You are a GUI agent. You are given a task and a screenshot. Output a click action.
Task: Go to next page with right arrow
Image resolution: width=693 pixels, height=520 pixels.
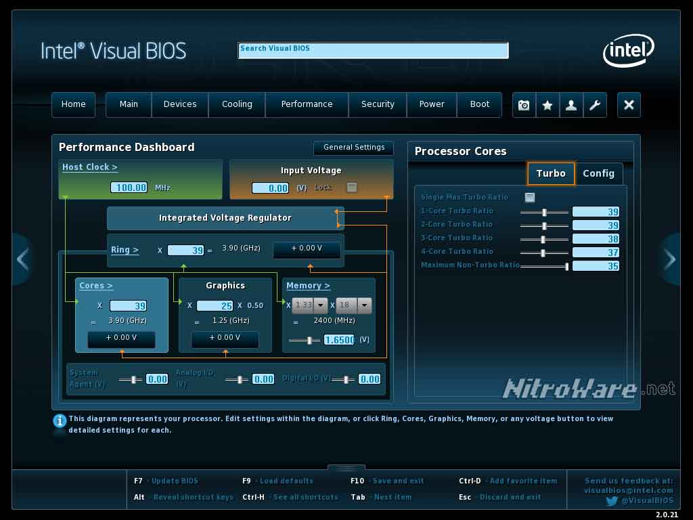pos(670,259)
